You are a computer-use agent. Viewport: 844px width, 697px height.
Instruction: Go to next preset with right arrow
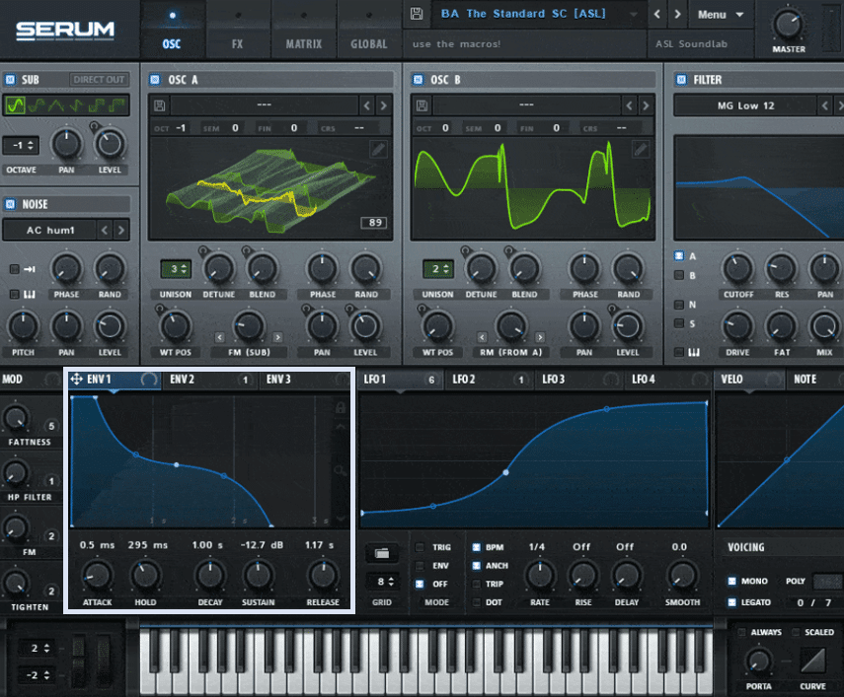point(676,15)
